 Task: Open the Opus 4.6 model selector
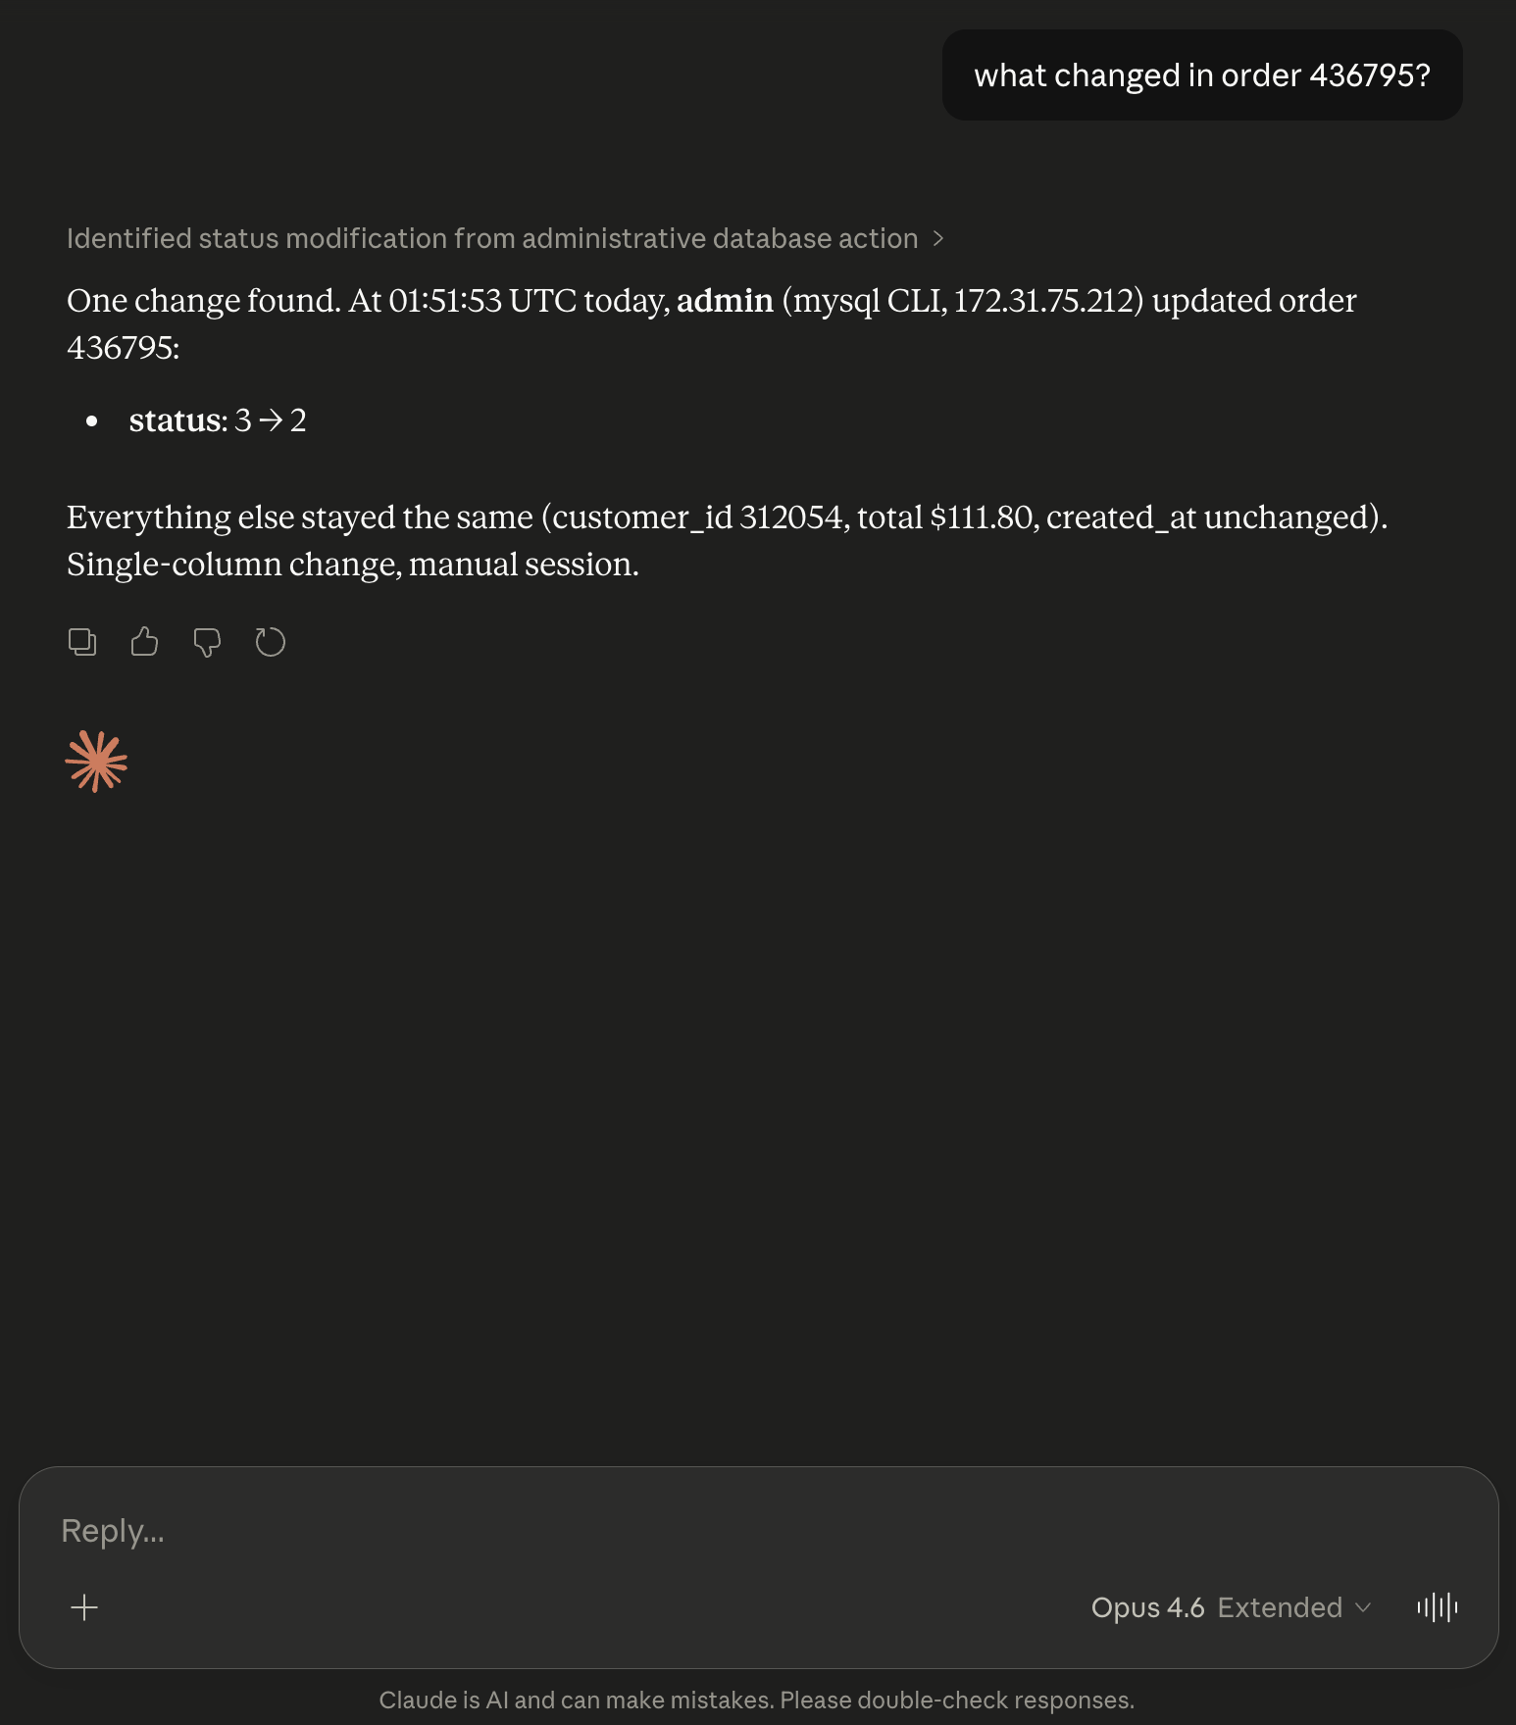point(1147,1607)
